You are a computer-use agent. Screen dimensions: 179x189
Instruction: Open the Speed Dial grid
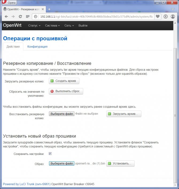coord(28,17)
